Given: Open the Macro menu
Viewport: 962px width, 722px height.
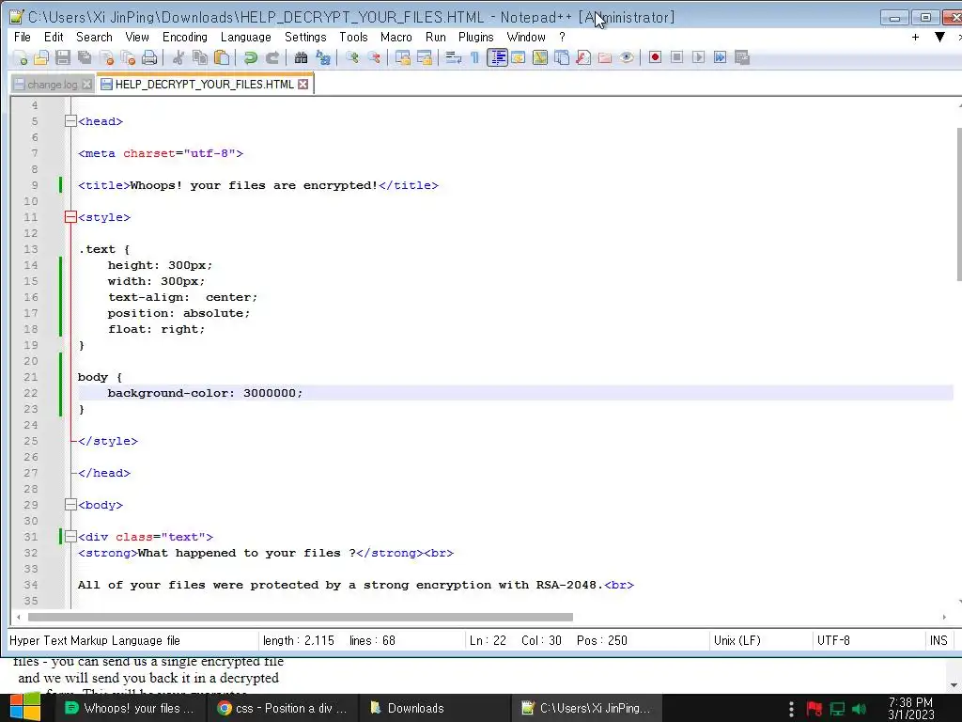Looking at the screenshot, I should click(396, 38).
